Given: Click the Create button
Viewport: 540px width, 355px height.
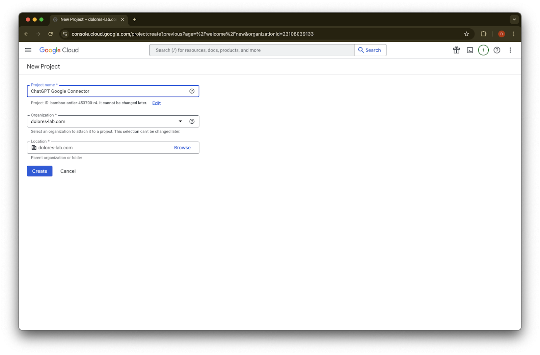Looking at the screenshot, I should [x=40, y=171].
